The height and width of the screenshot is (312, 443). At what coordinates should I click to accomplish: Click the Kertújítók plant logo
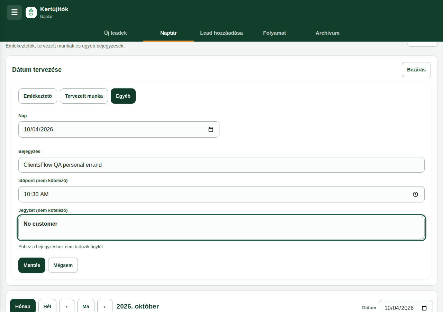(x=31, y=12)
